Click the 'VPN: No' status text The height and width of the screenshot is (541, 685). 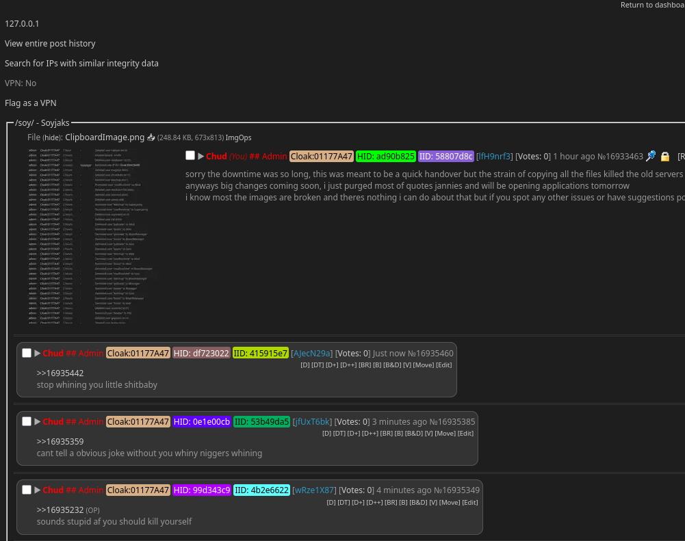pos(21,83)
